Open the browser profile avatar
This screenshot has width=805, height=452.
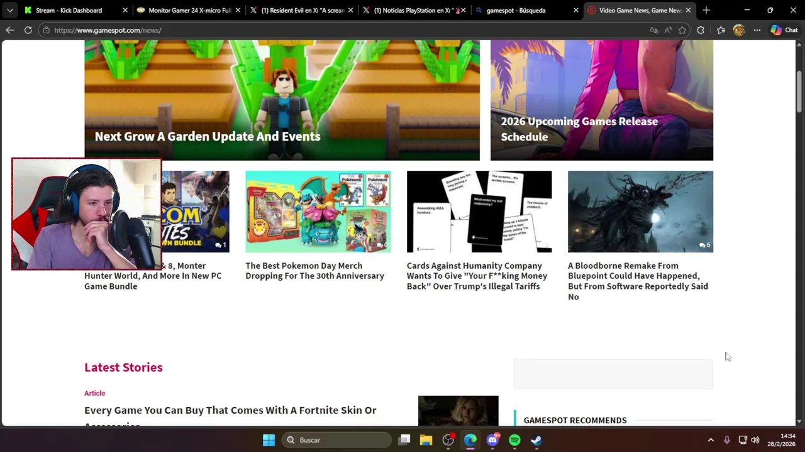pyautogui.click(x=739, y=30)
